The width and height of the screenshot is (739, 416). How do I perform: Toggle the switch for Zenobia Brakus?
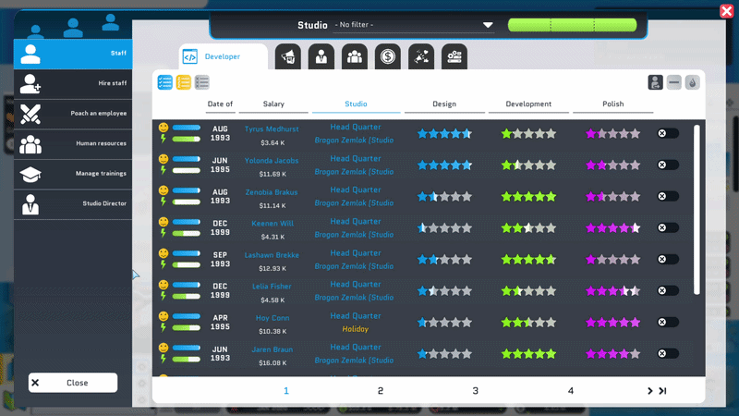click(x=668, y=196)
